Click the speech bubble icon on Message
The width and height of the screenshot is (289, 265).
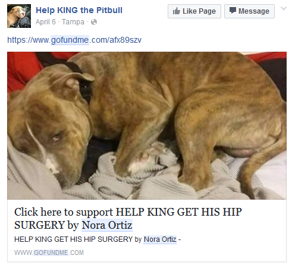pyautogui.click(x=233, y=10)
